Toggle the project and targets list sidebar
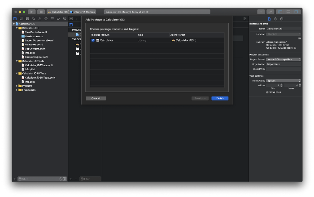 71,25
